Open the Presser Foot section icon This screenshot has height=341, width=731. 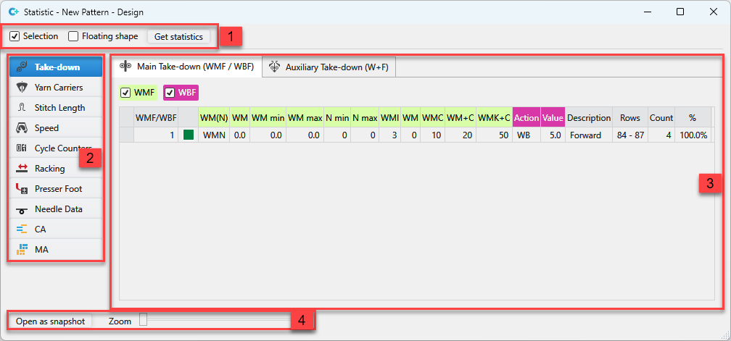click(x=22, y=189)
